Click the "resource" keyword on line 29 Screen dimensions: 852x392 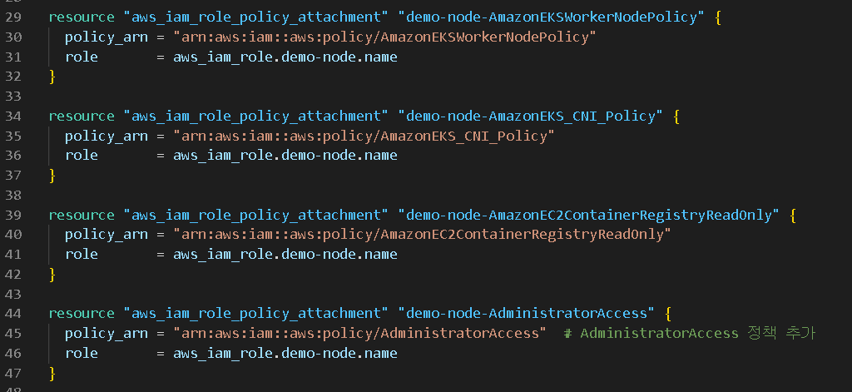[82, 17]
